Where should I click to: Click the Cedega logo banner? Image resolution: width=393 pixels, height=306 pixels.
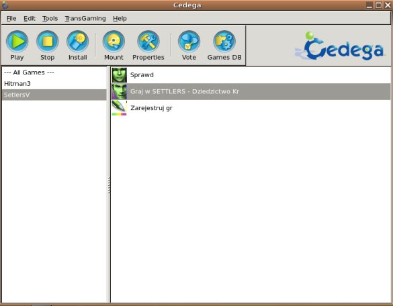[x=340, y=46]
